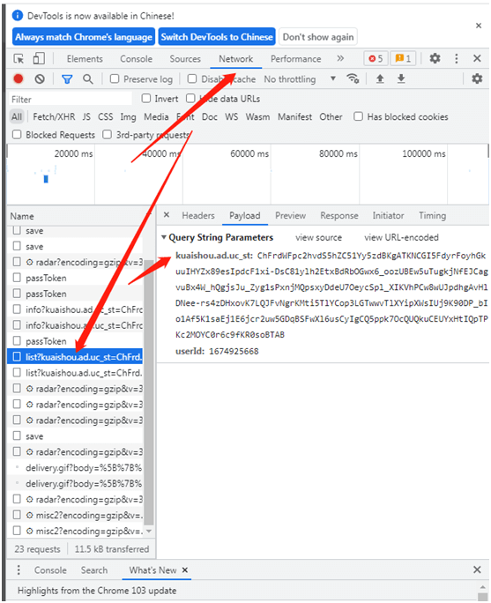Select the Preview tab
Screen dimensions: 491x603
pos(290,215)
